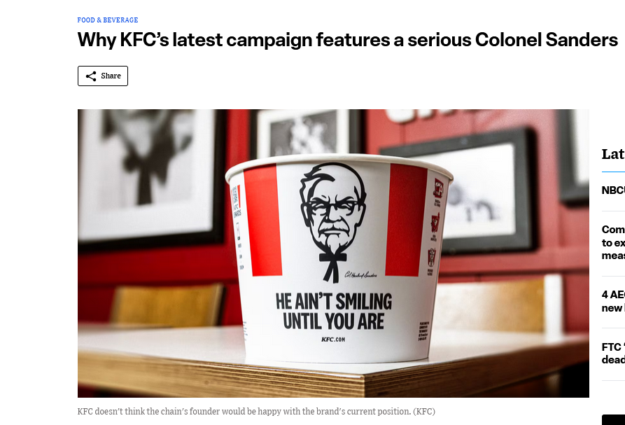Click the bow tie on Colonel logo

pyautogui.click(x=333, y=266)
